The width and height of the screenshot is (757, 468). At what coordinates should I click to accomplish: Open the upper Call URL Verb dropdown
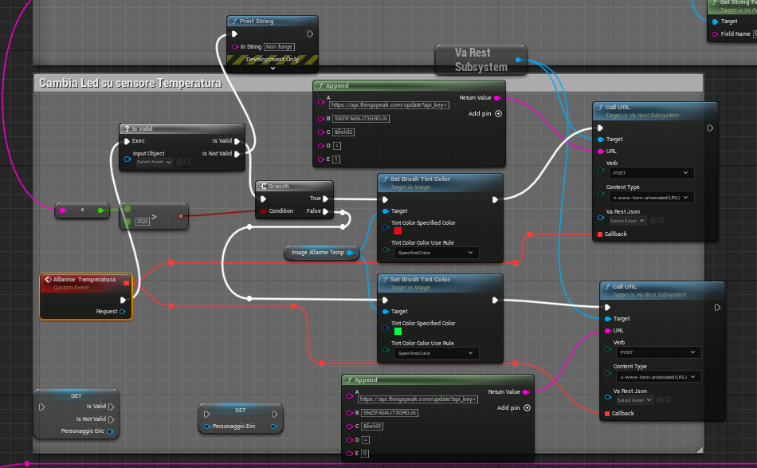(651, 173)
